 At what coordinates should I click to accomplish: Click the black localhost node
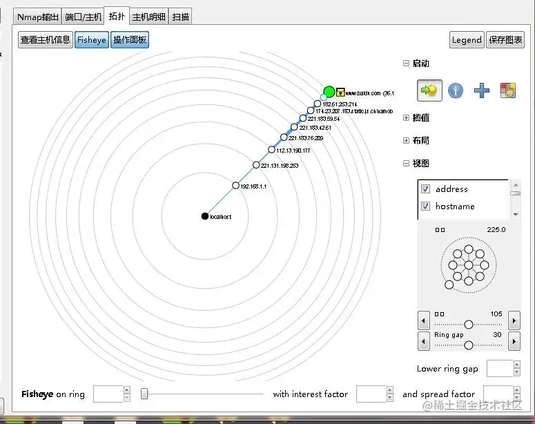(205, 216)
